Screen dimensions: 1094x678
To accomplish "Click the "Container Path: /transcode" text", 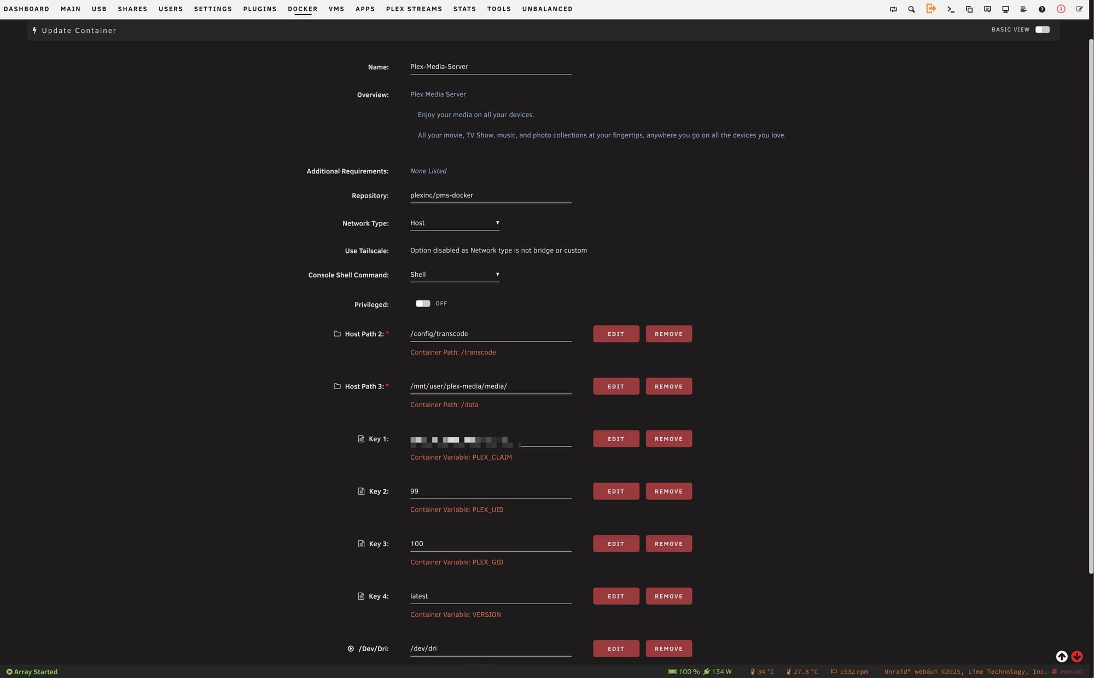I will point(453,352).
